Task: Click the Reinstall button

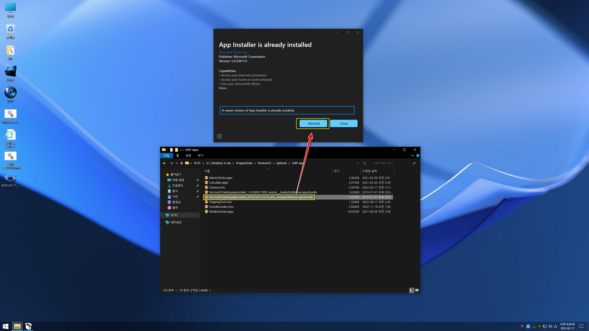Action: [313, 123]
